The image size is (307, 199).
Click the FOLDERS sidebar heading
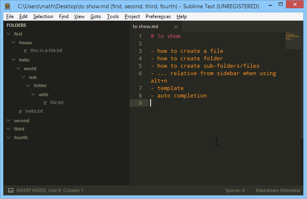16,25
